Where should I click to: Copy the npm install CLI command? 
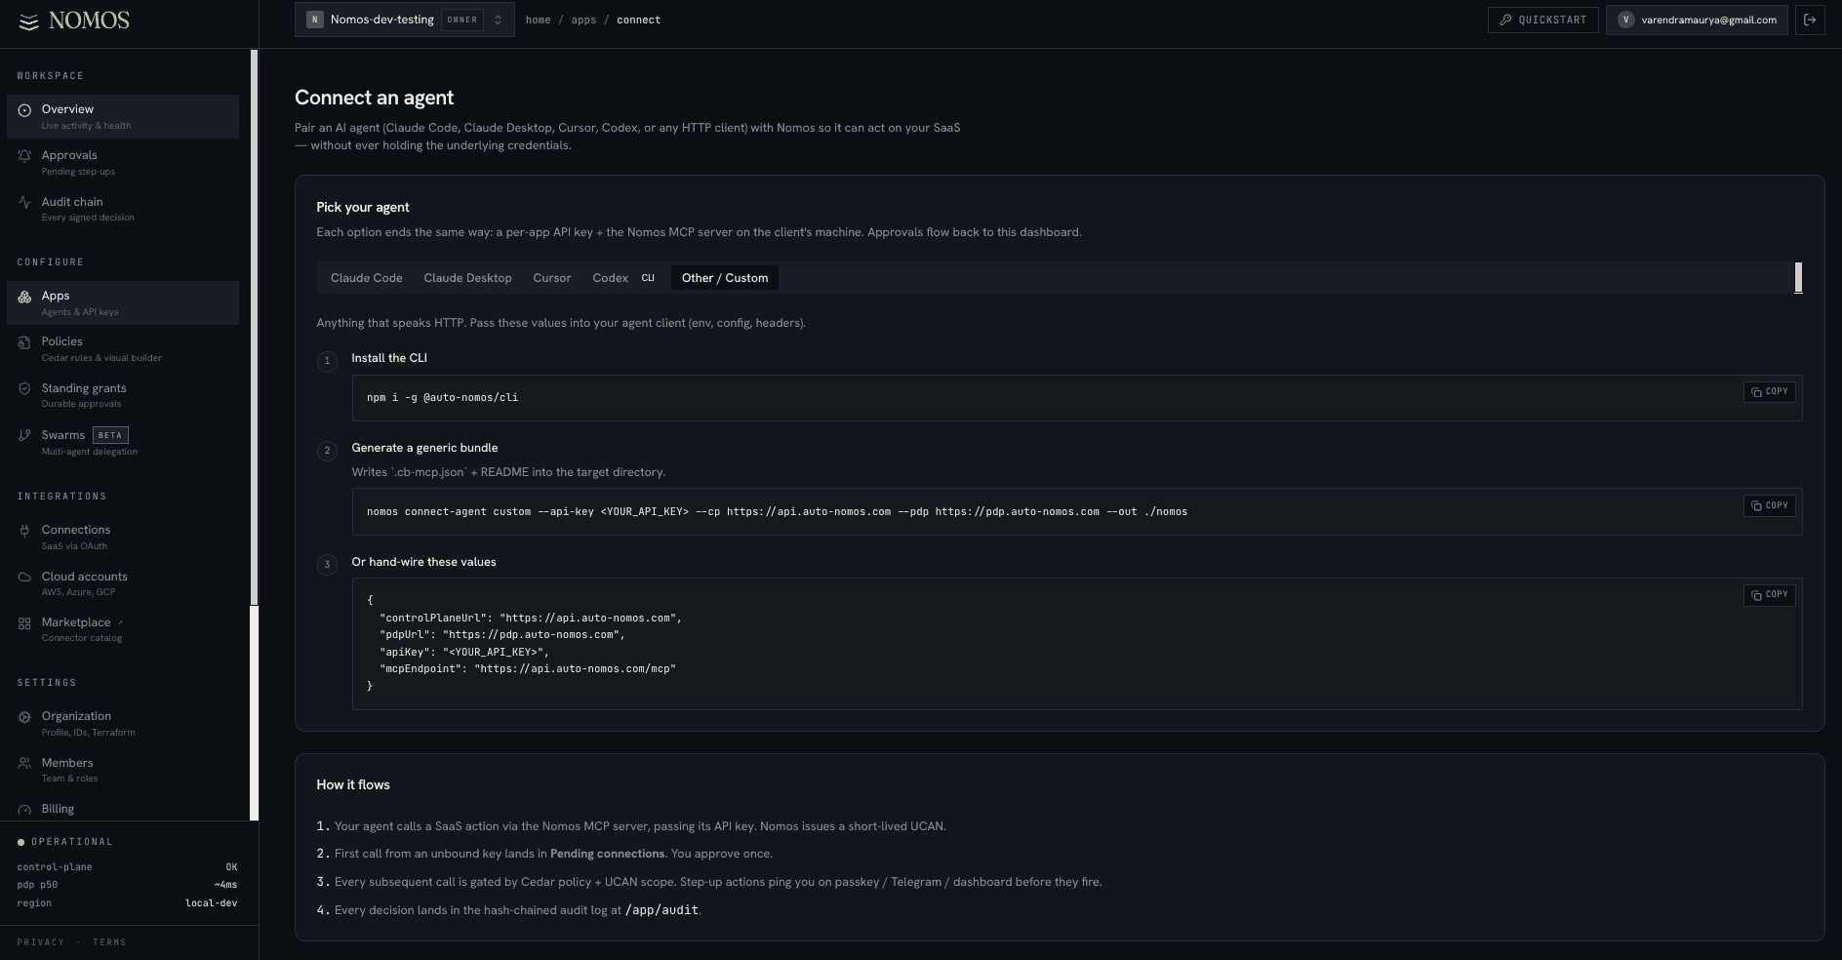coord(1769,391)
